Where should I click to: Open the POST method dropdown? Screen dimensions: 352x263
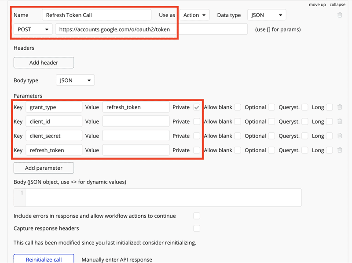(x=33, y=29)
